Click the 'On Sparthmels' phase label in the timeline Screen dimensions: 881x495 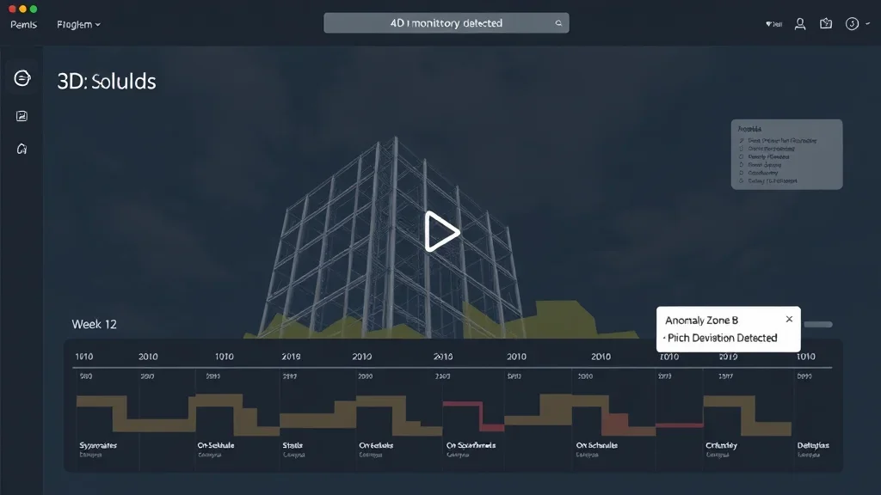[x=471, y=445]
